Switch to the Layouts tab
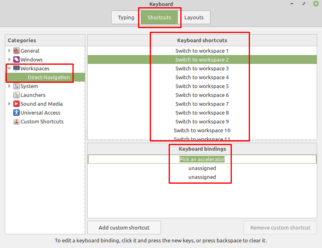Image resolution: width=322 pixels, height=248 pixels. coord(194,17)
